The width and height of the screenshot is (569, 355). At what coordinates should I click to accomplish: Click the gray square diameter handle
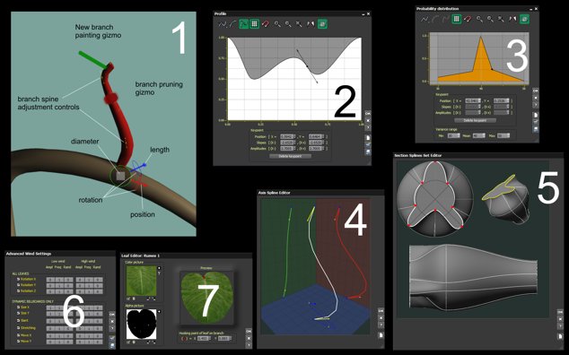point(120,177)
